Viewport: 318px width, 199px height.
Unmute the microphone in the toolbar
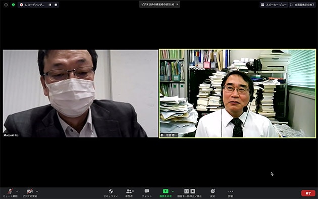[x=10, y=193]
